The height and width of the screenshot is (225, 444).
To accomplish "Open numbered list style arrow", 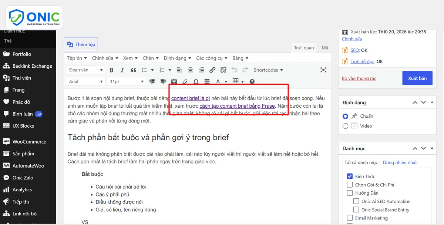I will (x=169, y=70).
